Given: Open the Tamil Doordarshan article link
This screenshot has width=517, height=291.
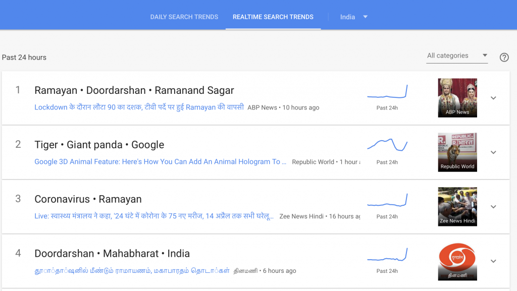Looking at the screenshot, I should [x=132, y=271].
